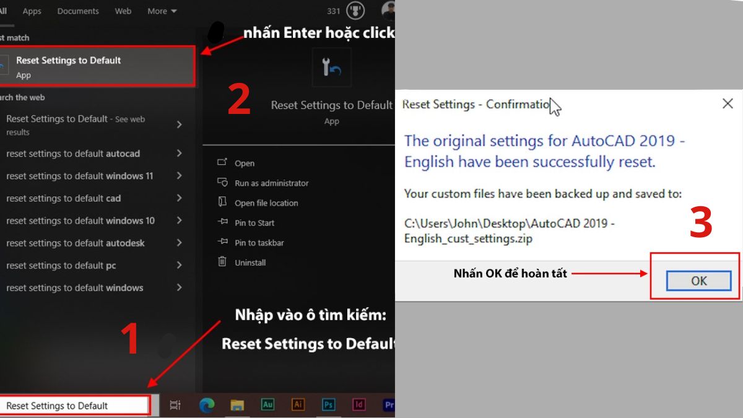Click the shield icon for Run as administrator
The height and width of the screenshot is (418, 743).
[222, 182]
